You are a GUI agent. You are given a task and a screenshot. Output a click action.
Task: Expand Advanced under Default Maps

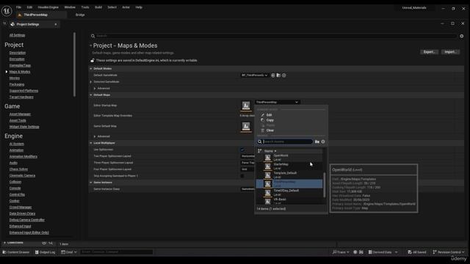click(x=95, y=136)
